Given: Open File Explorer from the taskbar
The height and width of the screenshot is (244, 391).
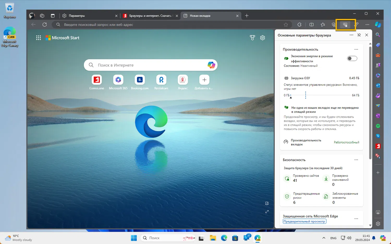Looking at the screenshot, I should coord(213,238).
